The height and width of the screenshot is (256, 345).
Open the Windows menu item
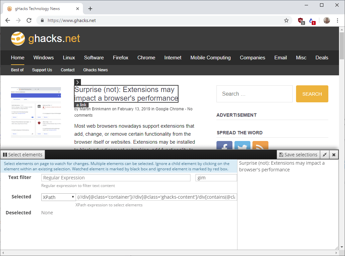pos(44,58)
